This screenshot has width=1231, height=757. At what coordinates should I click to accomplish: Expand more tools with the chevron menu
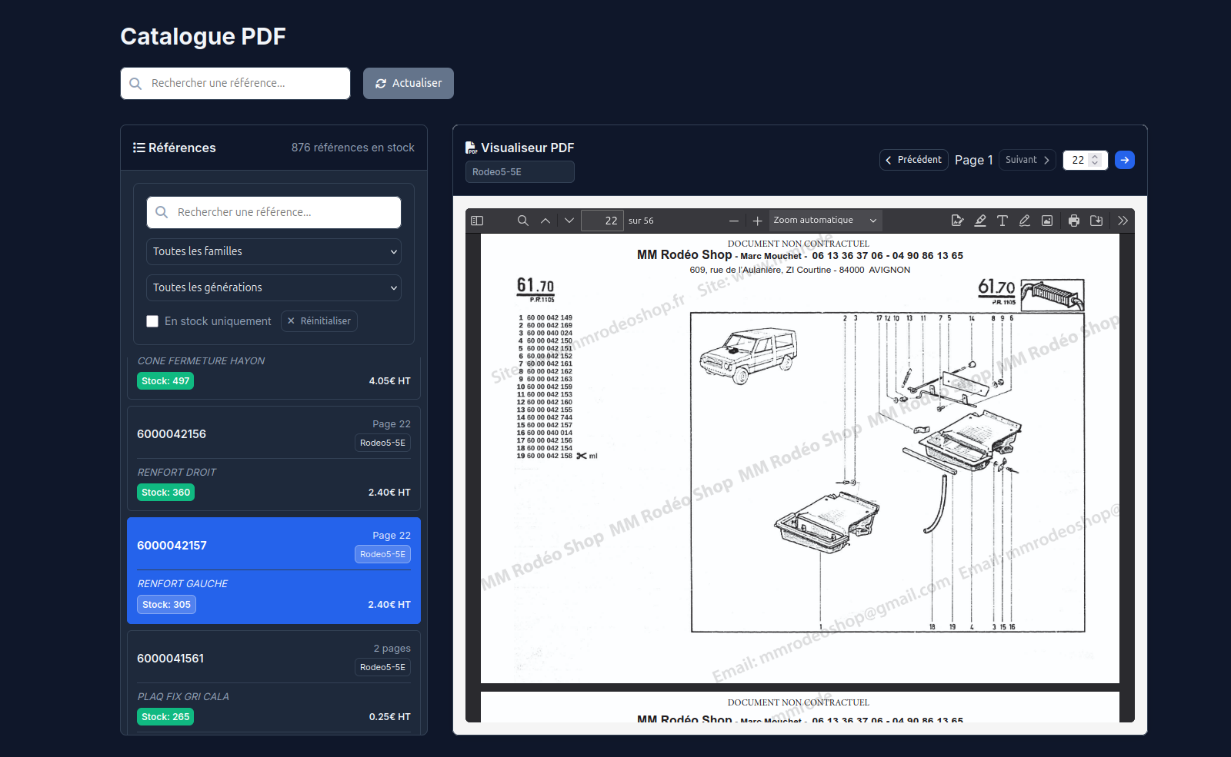click(1123, 221)
